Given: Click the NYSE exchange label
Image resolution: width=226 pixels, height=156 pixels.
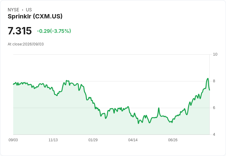Looking at the screenshot, I should (x=14, y=10).
